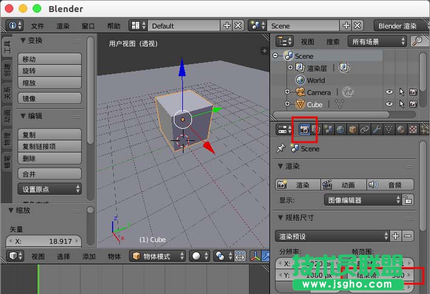This screenshot has height=294, width=430.
Task: Open the Object Mode dropdown
Action: [x=157, y=256]
